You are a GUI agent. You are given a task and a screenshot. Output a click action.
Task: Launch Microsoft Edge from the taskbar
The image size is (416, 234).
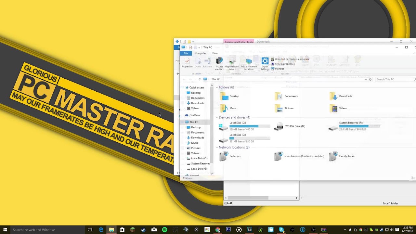(x=101, y=230)
